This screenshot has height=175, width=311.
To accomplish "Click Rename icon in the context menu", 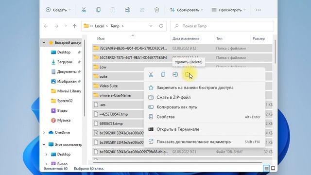I will tap(175, 74).
